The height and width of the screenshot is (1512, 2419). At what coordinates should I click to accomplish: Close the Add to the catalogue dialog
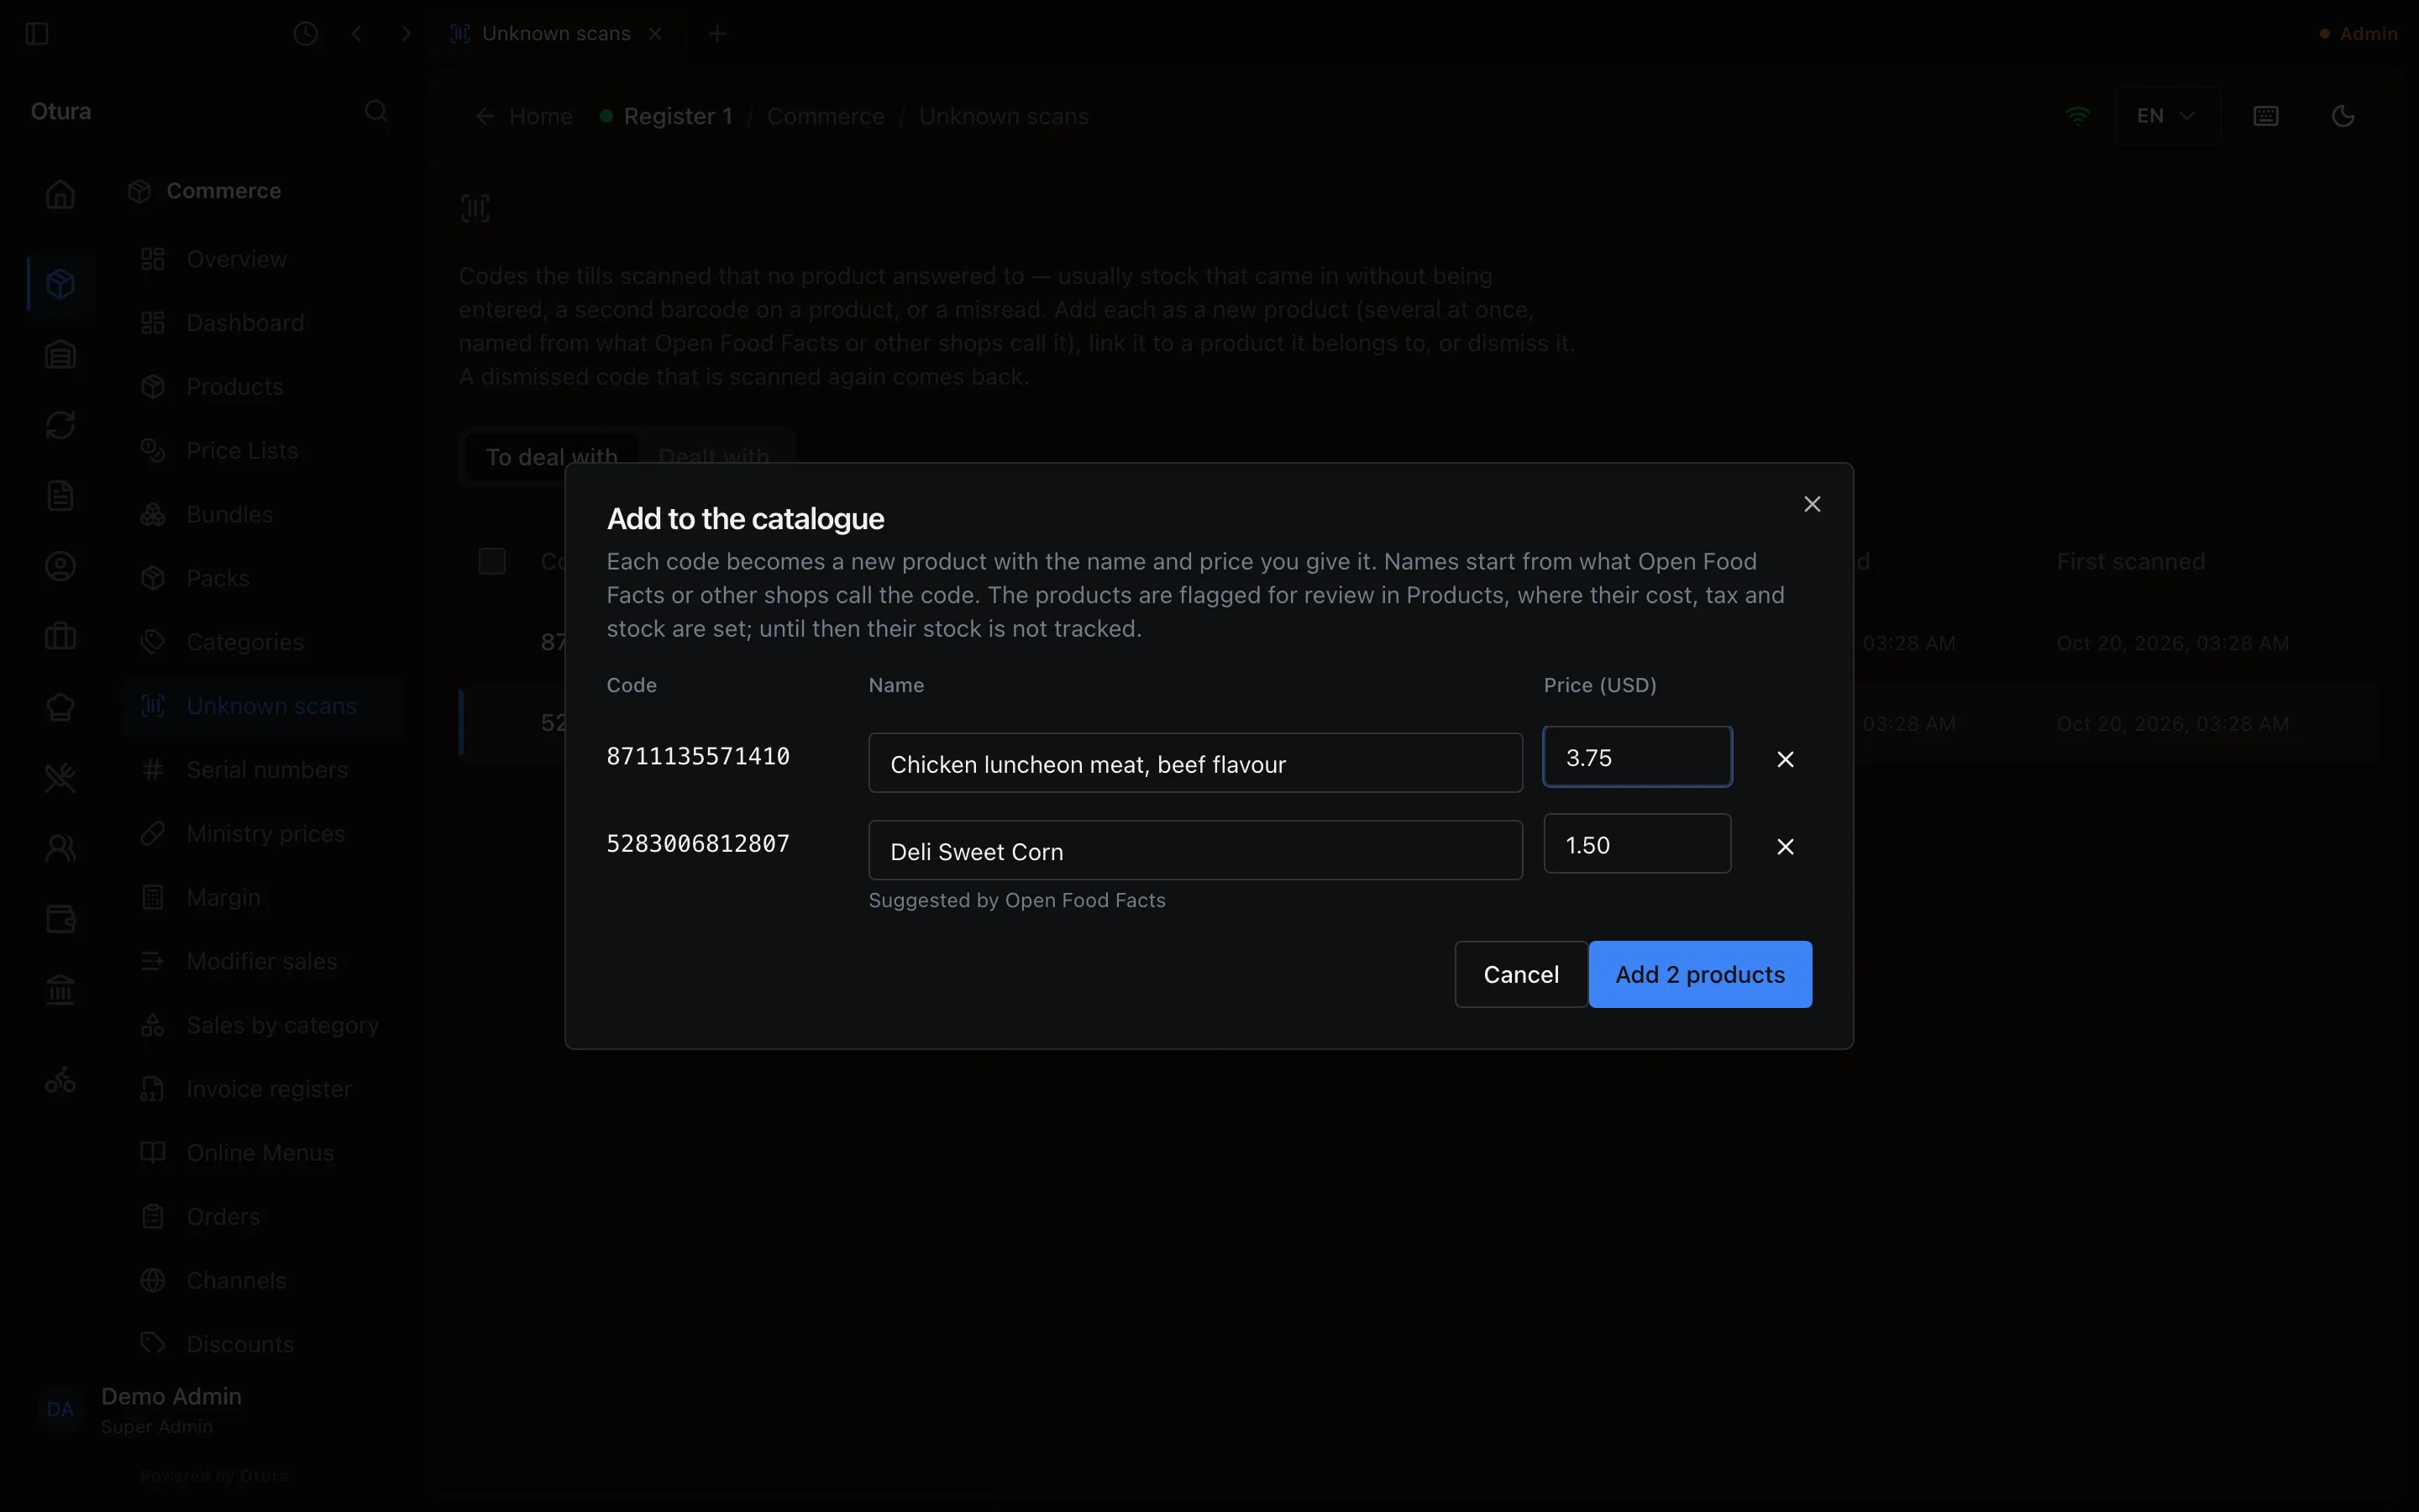(1813, 504)
